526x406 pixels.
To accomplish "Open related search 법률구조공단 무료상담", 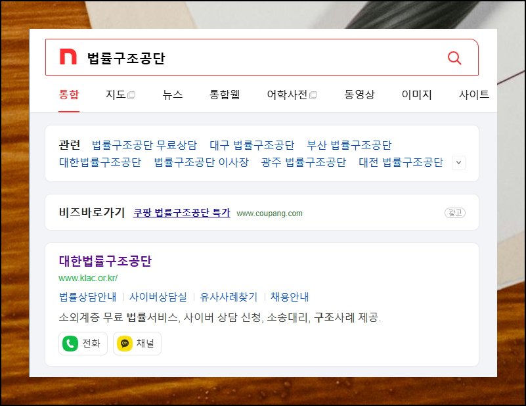I will [x=144, y=145].
